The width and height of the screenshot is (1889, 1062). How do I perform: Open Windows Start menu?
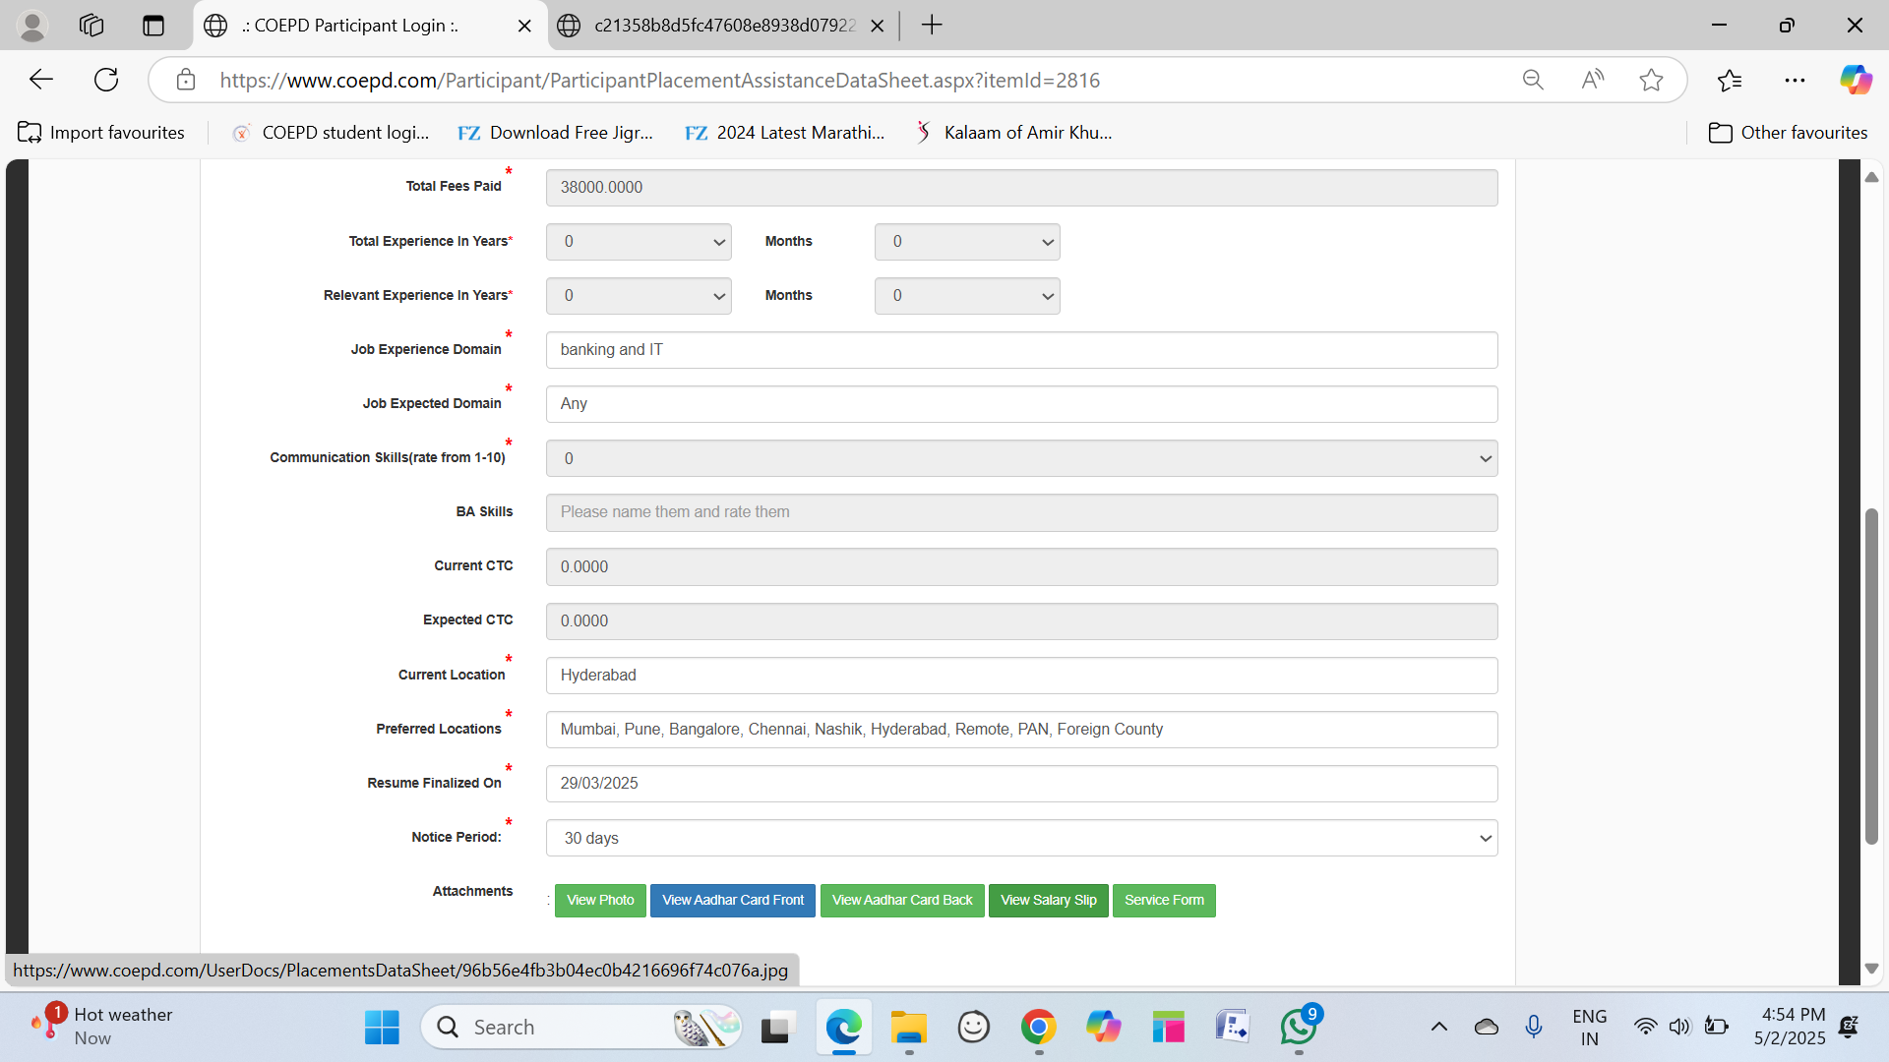click(382, 1028)
